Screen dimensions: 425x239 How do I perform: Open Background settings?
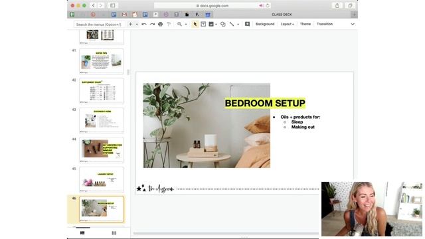pos(265,24)
